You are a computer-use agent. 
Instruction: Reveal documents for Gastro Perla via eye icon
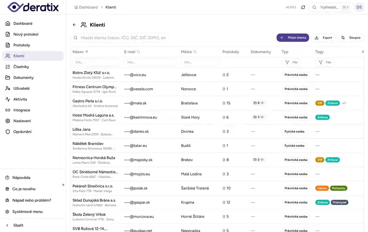262,103
